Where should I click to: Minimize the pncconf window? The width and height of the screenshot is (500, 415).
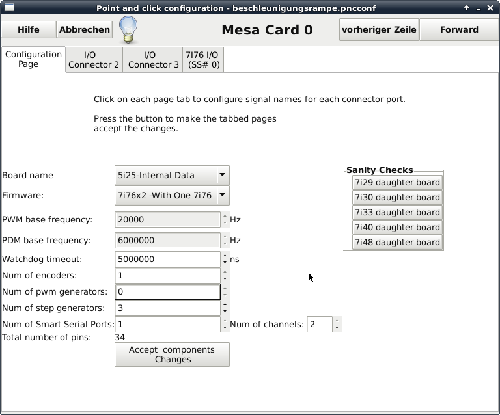pos(479,8)
